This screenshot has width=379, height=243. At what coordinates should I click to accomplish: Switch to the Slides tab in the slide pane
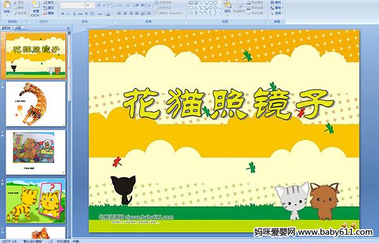click(x=6, y=28)
